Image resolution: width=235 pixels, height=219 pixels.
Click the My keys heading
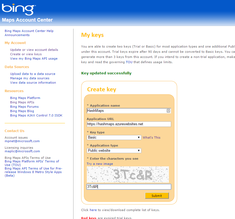(x=92, y=35)
